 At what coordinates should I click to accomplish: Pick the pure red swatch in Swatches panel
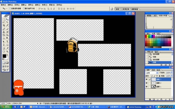point(146,36)
